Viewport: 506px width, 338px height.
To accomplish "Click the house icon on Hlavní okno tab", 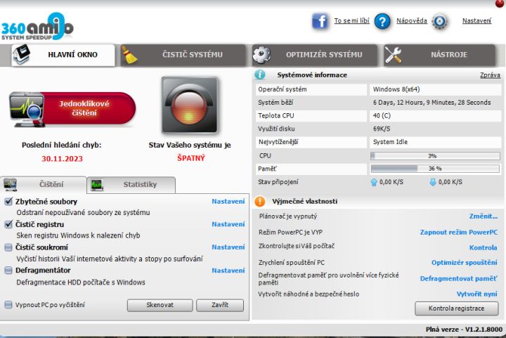I will coord(21,54).
